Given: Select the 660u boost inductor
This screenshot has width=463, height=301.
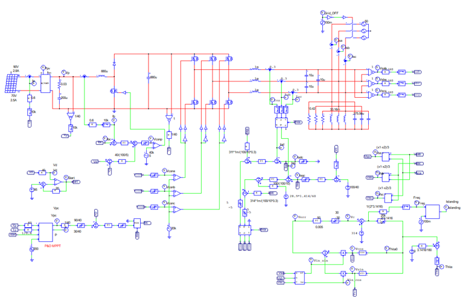Looking at the screenshot, I should [101, 76].
